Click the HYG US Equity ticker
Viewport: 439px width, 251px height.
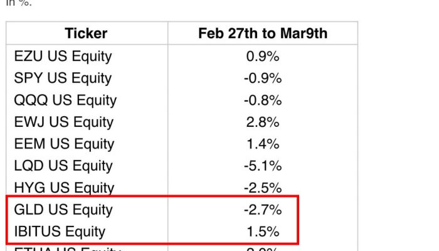tap(64, 188)
